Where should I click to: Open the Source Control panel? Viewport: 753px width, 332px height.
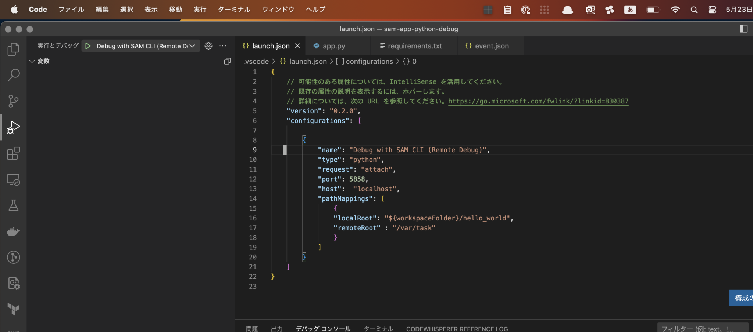pyautogui.click(x=13, y=101)
